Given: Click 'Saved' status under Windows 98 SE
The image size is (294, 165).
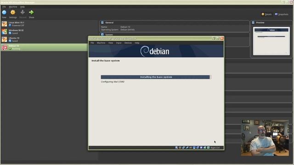Looking at the screenshot, I should click(15, 33).
